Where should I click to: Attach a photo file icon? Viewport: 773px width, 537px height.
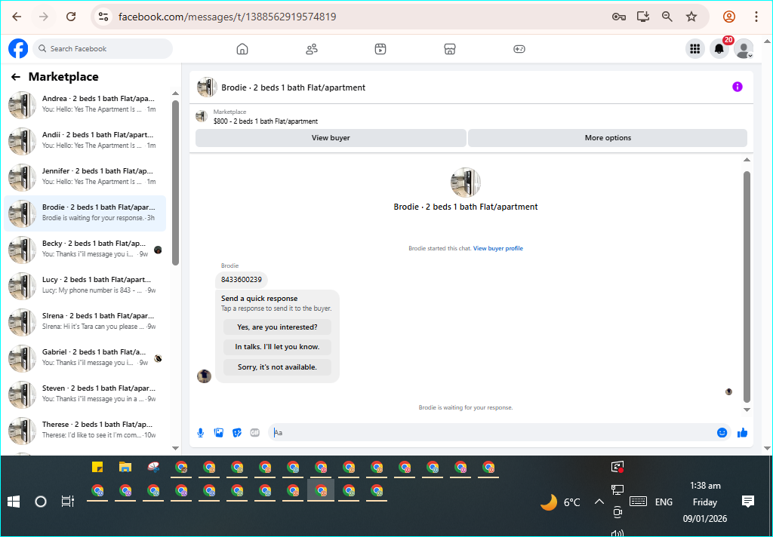(x=218, y=433)
